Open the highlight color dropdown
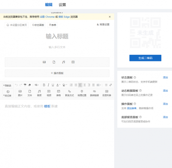Viewport: 172px width, 168px height. [x=65, y=85]
